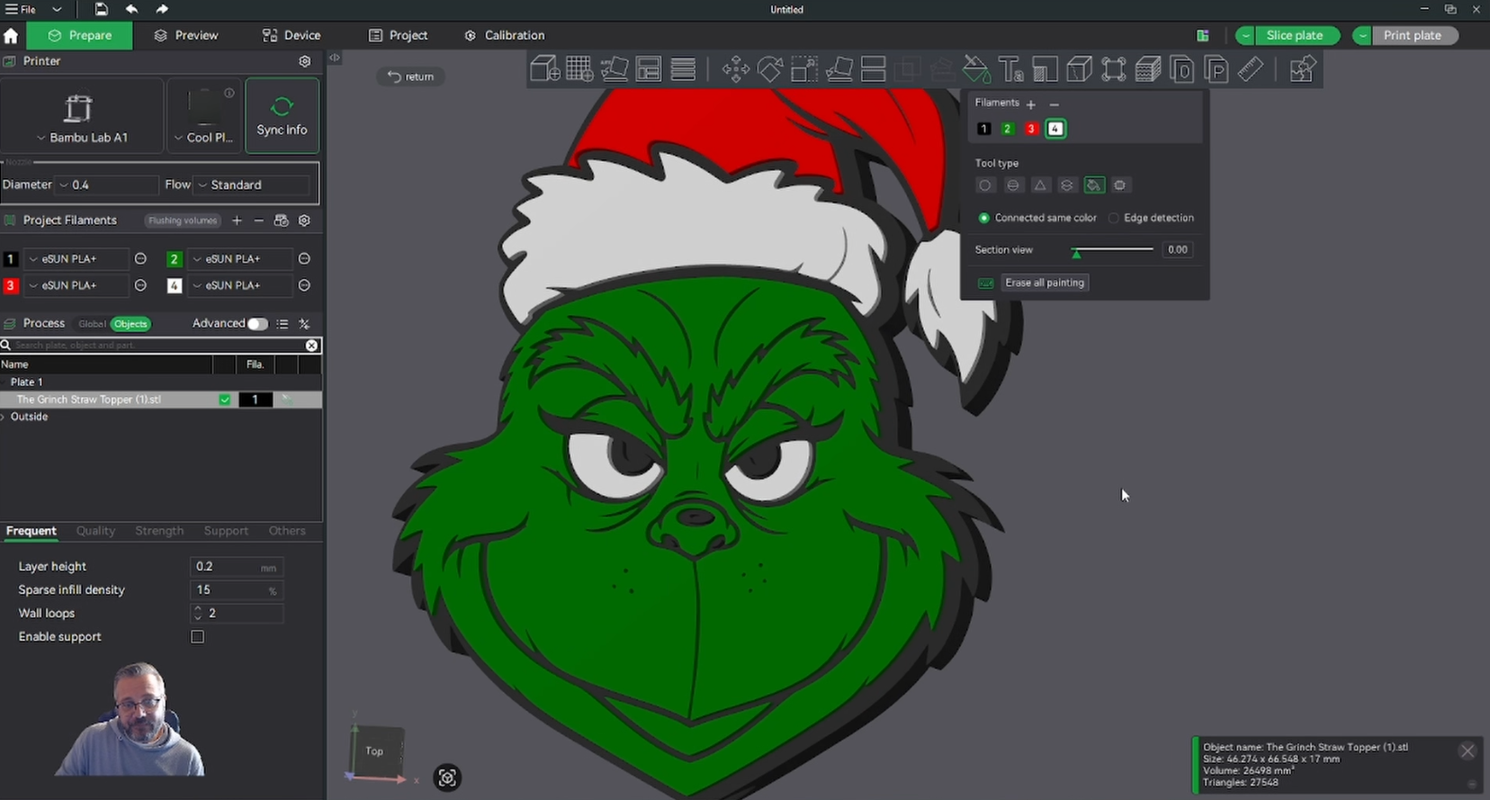The height and width of the screenshot is (800, 1490).
Task: Open the nozzle Flow Standard dropdown
Action: point(254,184)
